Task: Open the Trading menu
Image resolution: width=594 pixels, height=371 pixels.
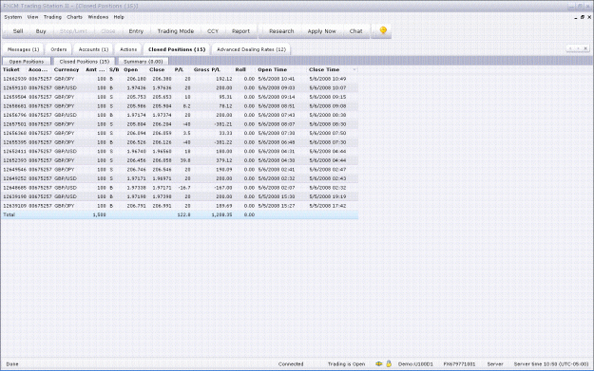Action: pyautogui.click(x=52, y=17)
